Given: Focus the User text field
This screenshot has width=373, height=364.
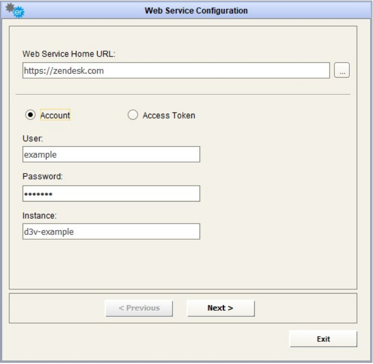Looking at the screenshot, I should (x=111, y=155).
